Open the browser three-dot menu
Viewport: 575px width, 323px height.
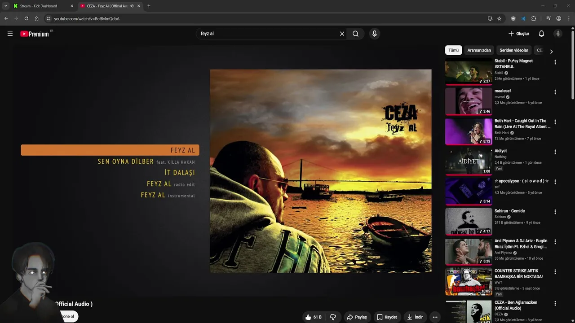(569, 18)
